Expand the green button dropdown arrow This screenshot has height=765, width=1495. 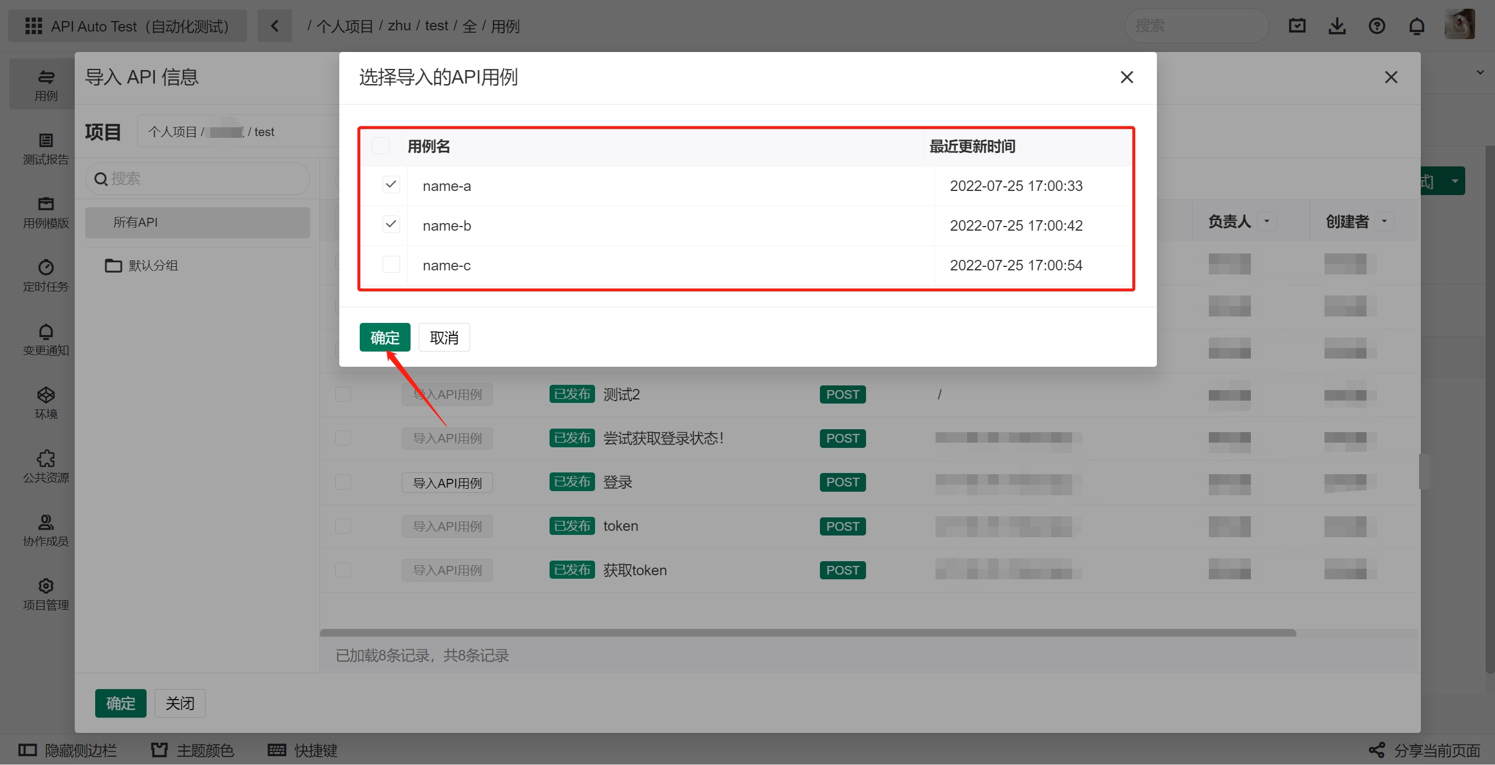(1455, 182)
